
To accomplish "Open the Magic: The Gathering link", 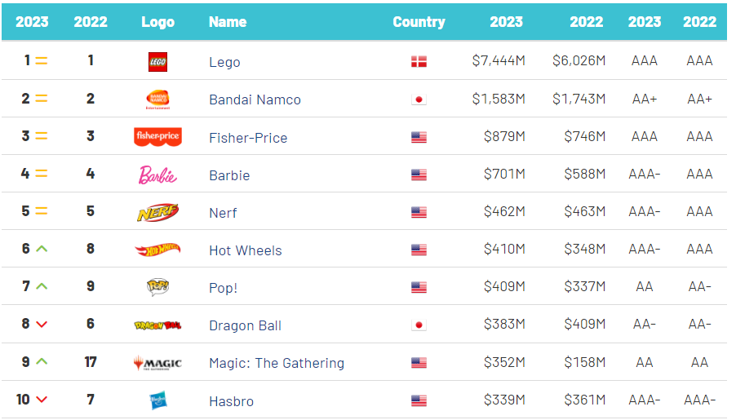I will point(277,363).
